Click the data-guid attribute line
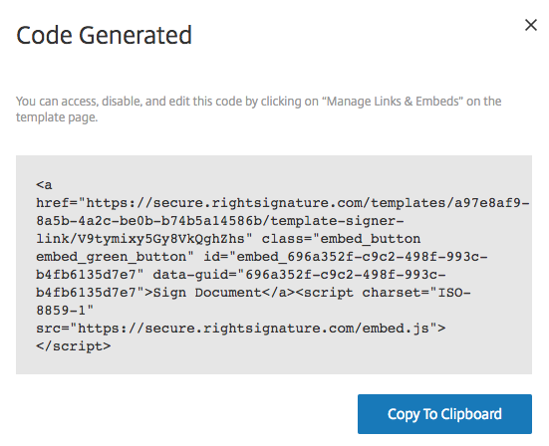Image resolution: width=549 pixels, height=446 pixels. (x=241, y=275)
